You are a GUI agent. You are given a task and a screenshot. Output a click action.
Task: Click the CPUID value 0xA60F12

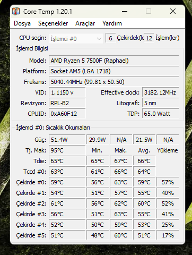(67, 114)
